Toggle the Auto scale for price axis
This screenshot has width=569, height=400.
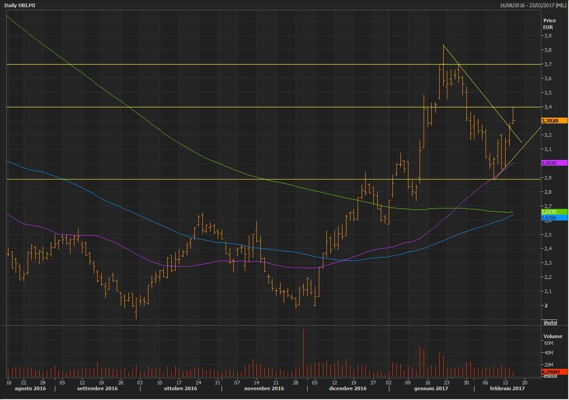coord(550,322)
